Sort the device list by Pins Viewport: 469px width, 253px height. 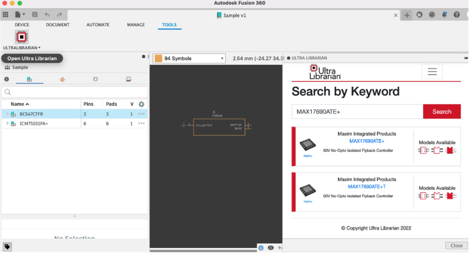(x=88, y=104)
